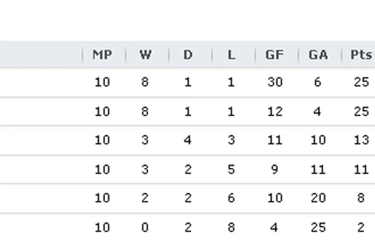Click GF value 12 in second row
Image resolution: width=375 pixels, height=250 pixels.
point(275,112)
